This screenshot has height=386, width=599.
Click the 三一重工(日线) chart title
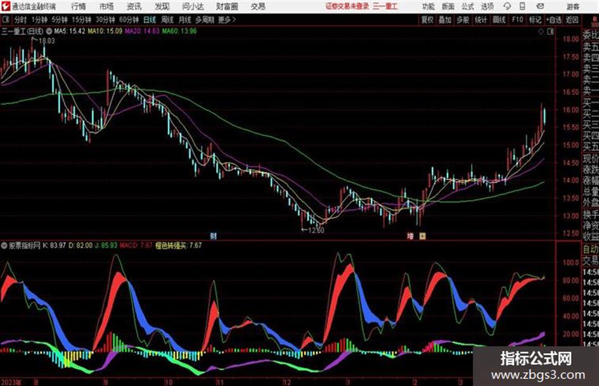22,31
